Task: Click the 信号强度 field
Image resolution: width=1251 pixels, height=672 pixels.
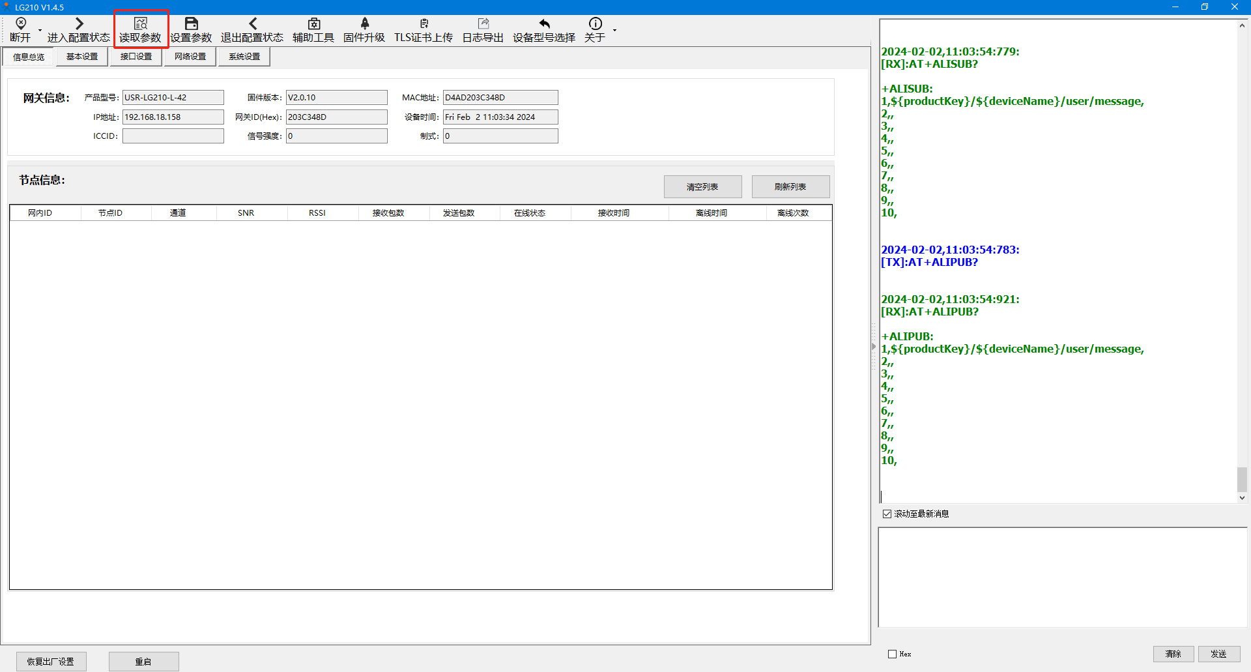Action: 337,136
